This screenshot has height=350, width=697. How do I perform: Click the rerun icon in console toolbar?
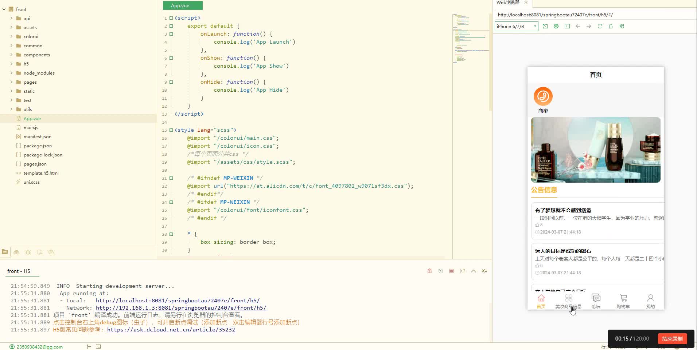[x=441, y=271]
